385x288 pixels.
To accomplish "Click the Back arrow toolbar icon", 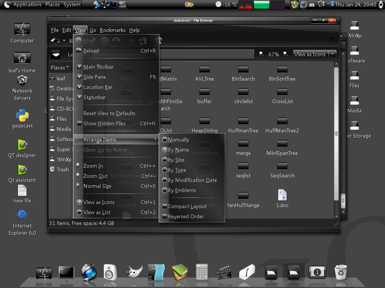I will 55,40.
